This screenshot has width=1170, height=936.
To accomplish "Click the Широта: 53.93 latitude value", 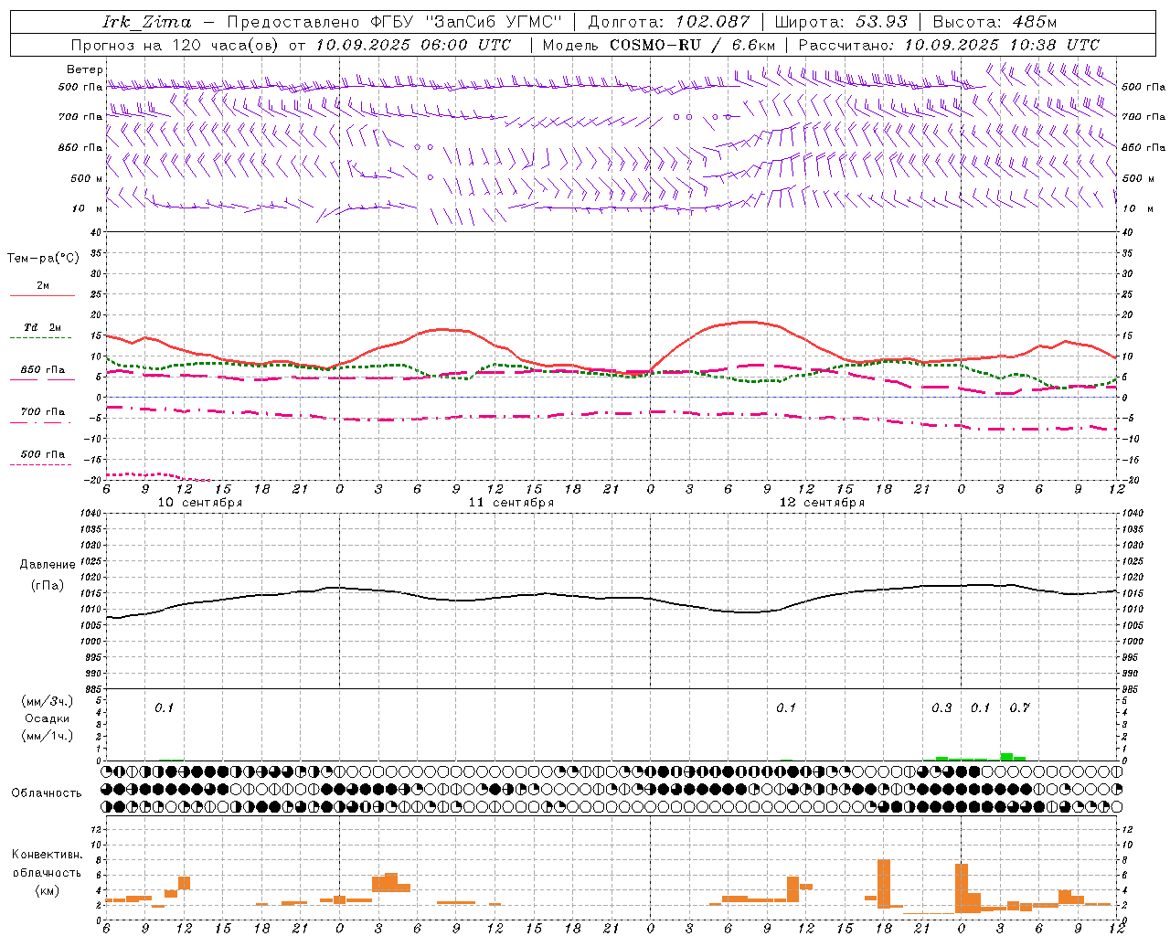I will pos(841,22).
